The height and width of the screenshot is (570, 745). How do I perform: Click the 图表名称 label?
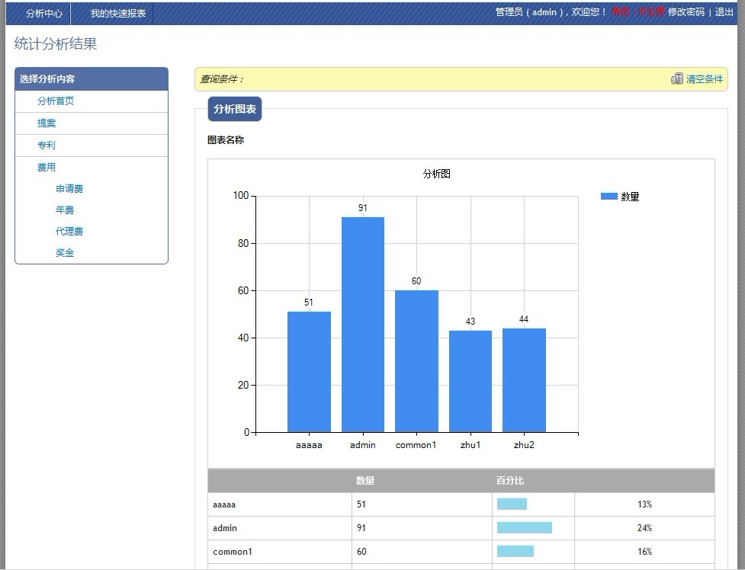pyautogui.click(x=226, y=140)
